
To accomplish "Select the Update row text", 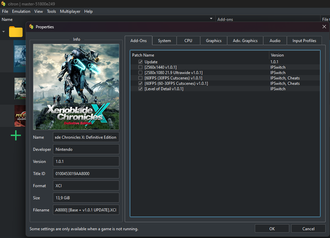I will (x=151, y=62).
